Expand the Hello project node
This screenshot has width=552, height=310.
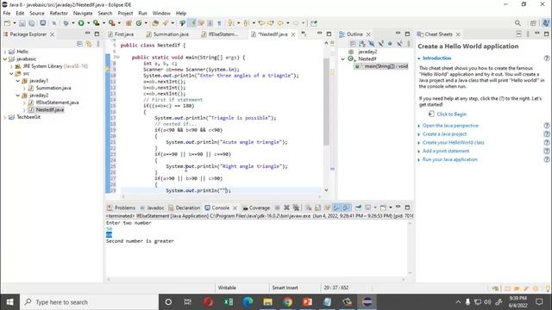click(5, 52)
